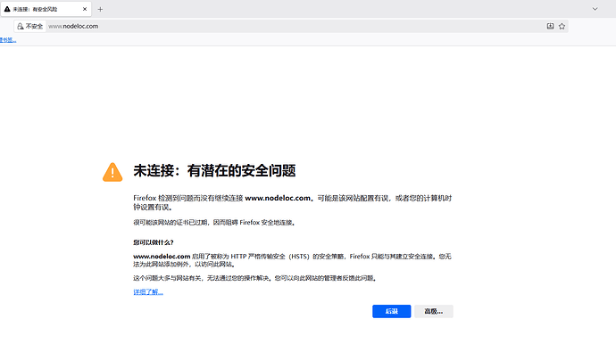Click the bookmarks toolbar link under address bar

pos(8,39)
